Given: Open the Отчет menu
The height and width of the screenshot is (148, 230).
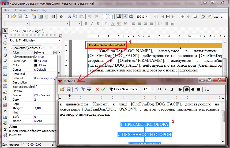Looking at the screenshot, I should point(34,10).
